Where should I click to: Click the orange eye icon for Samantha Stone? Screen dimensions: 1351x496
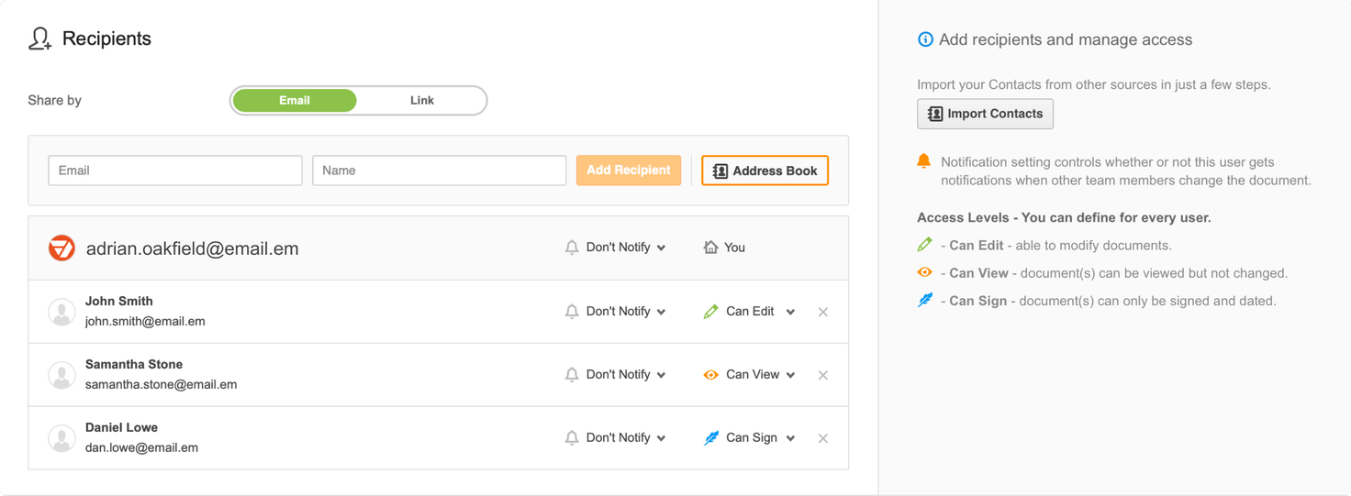pos(710,375)
